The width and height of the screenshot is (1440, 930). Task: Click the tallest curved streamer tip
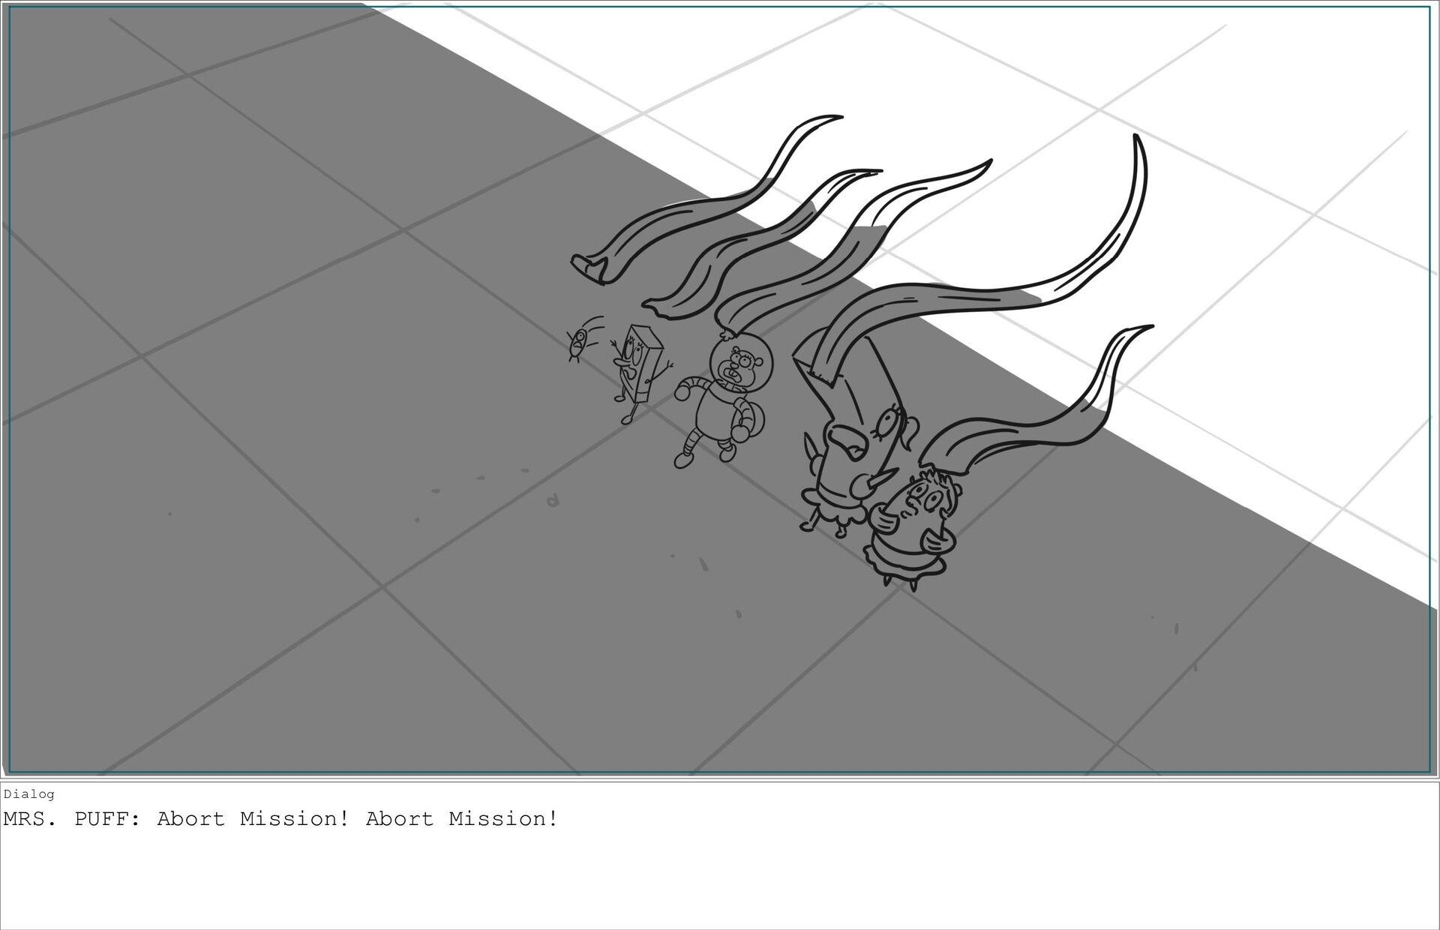[1137, 141]
